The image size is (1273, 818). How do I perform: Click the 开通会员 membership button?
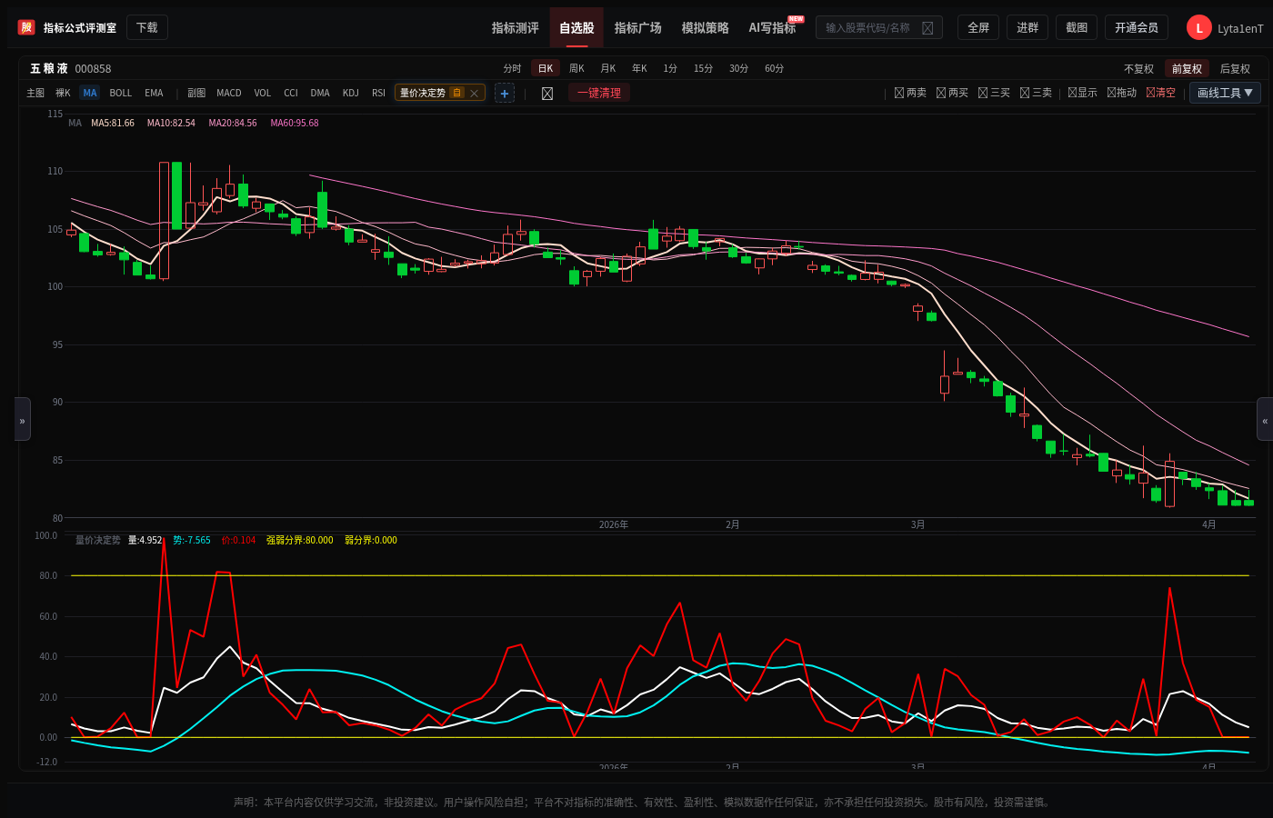tap(1137, 28)
